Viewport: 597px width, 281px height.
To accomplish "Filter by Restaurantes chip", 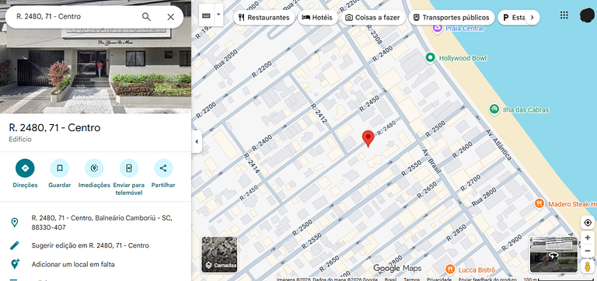I will pos(264,18).
